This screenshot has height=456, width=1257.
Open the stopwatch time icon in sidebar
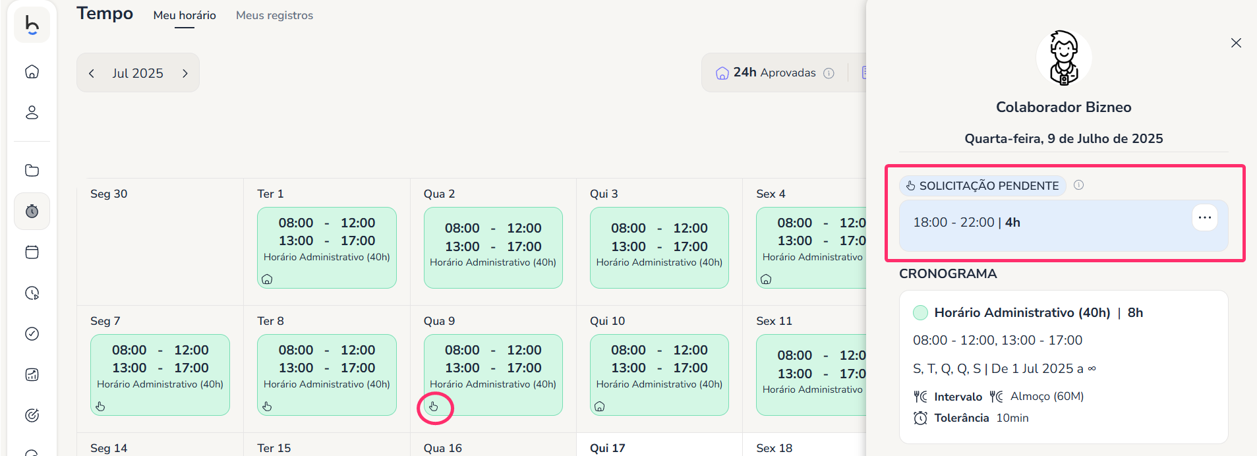pos(32,212)
